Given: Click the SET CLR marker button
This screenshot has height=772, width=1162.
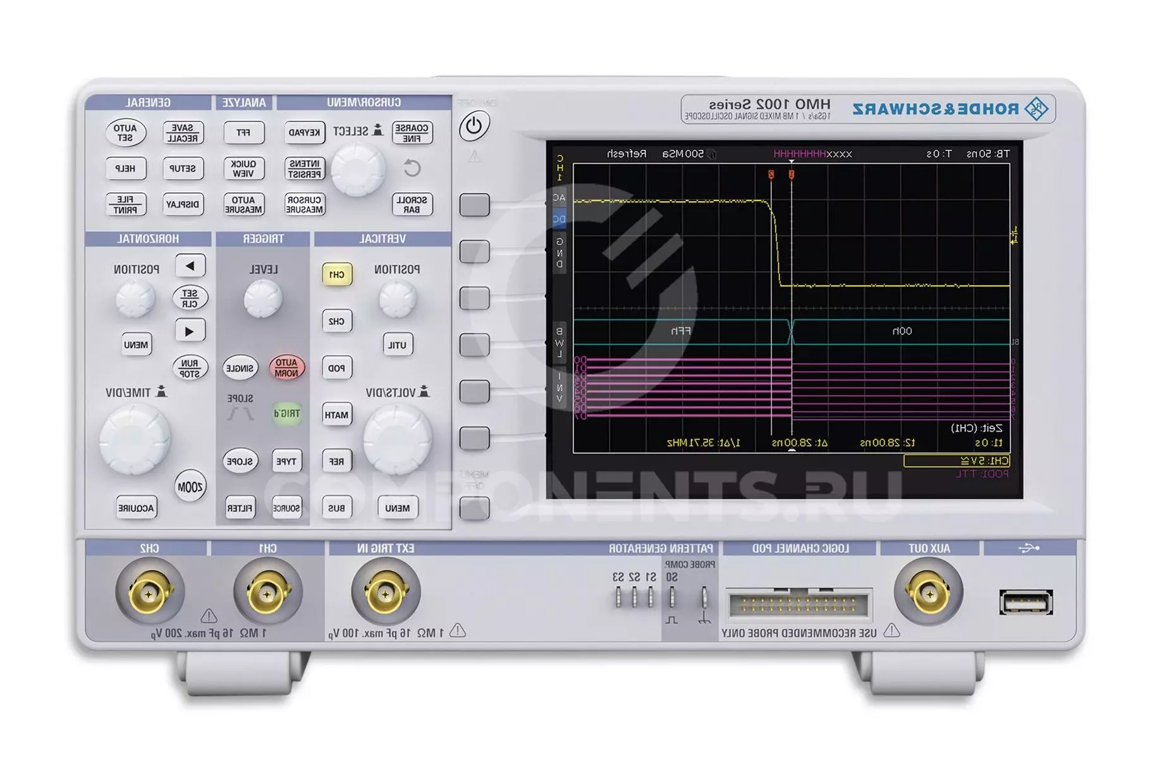Looking at the screenshot, I should (190, 298).
